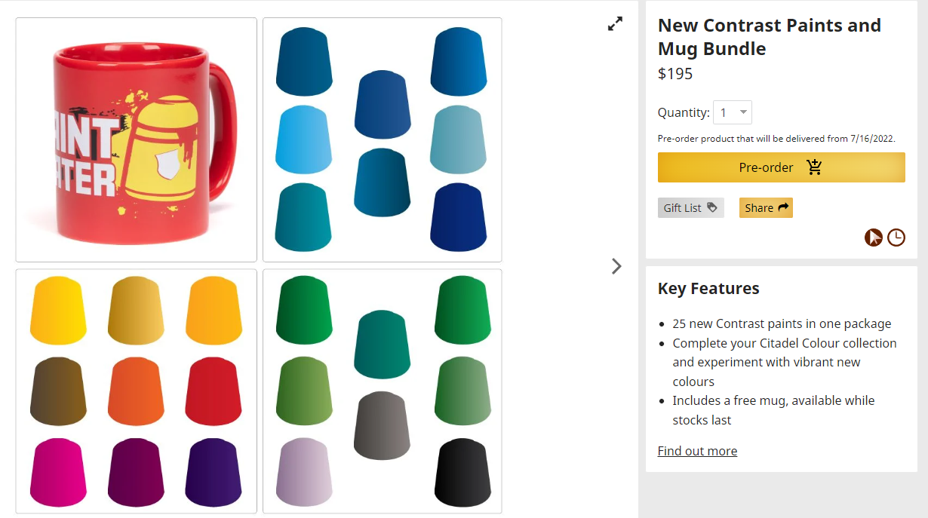Show next product image with arrow
Screen dimensions: 928x518
click(x=616, y=265)
